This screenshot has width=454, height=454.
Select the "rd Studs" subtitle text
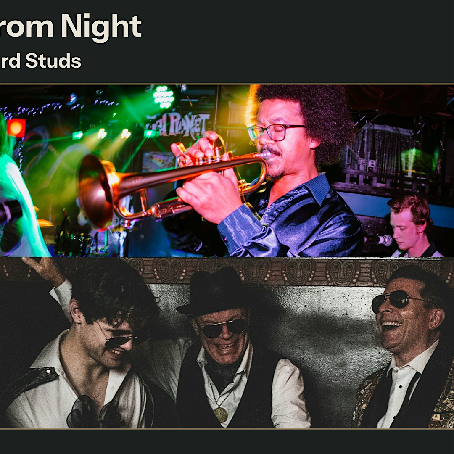coord(40,61)
